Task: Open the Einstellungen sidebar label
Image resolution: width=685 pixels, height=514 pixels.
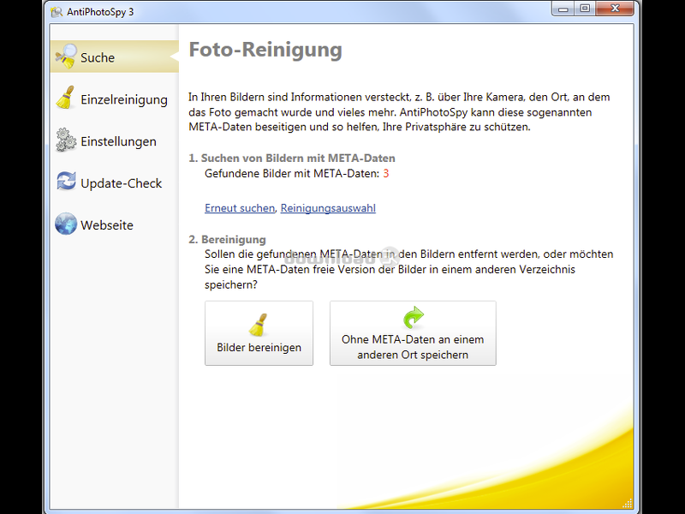Action: [x=118, y=141]
